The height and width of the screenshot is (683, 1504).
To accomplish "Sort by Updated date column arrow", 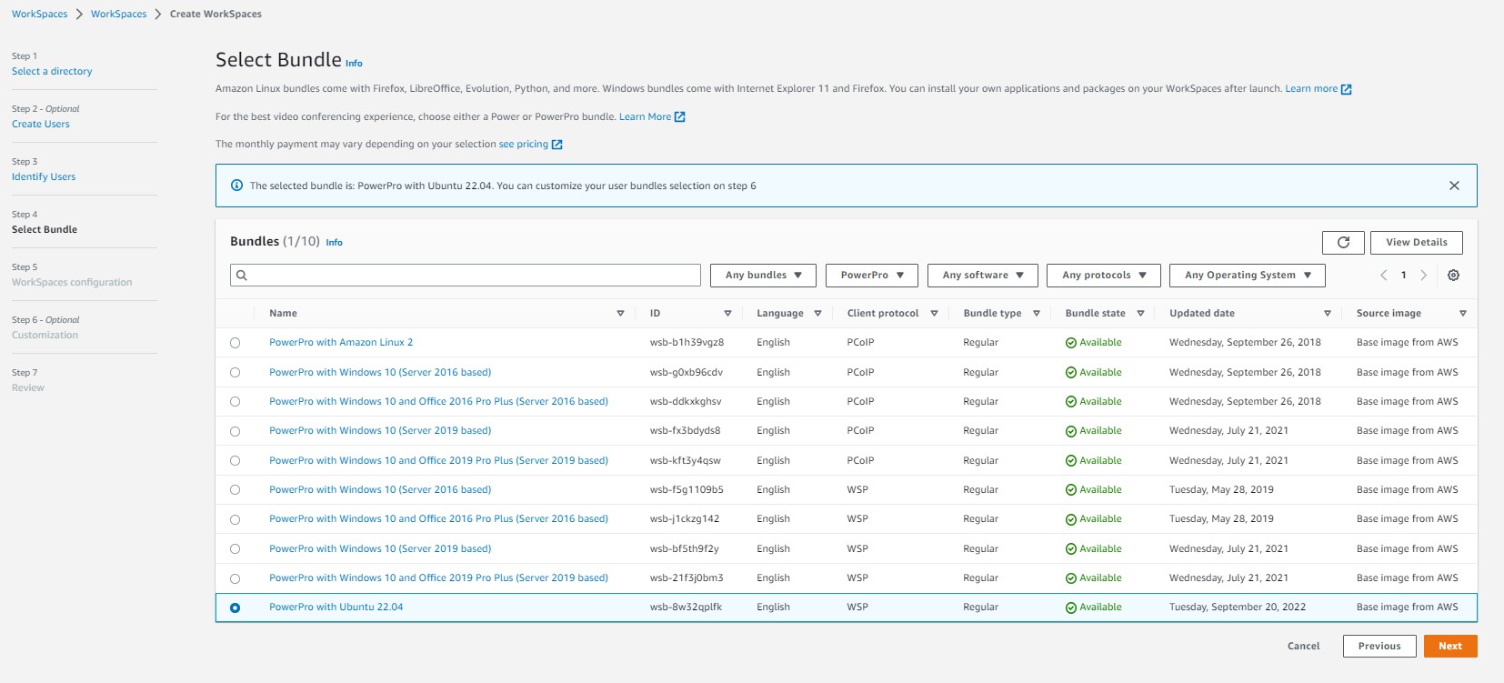I will [x=1327, y=313].
